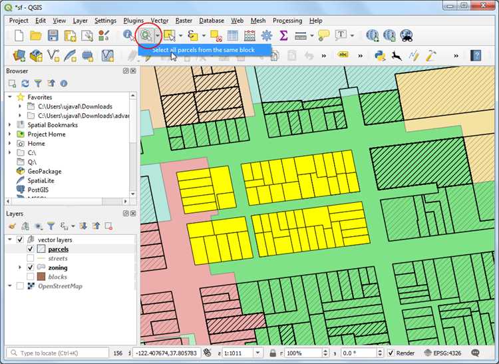Open the field calculator abacus icon

[x=249, y=36]
